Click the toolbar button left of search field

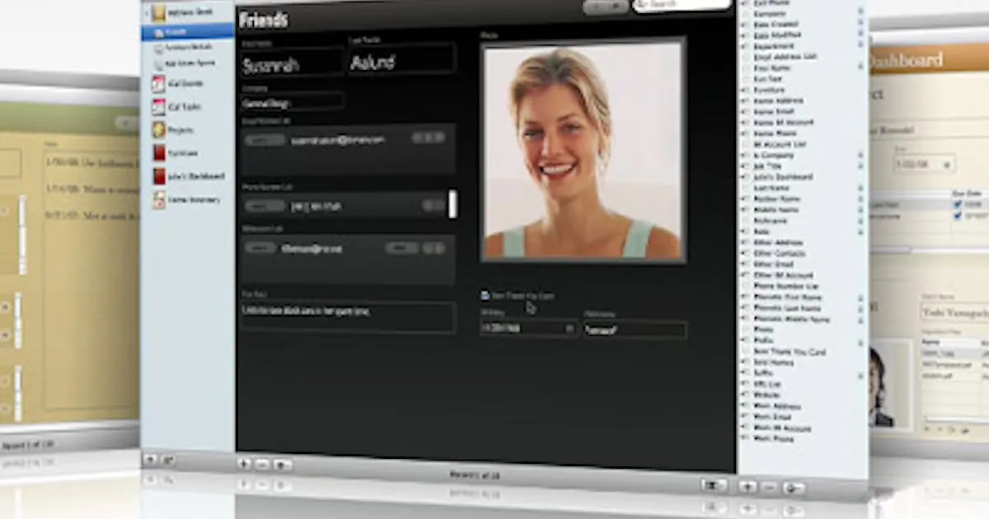click(606, 7)
